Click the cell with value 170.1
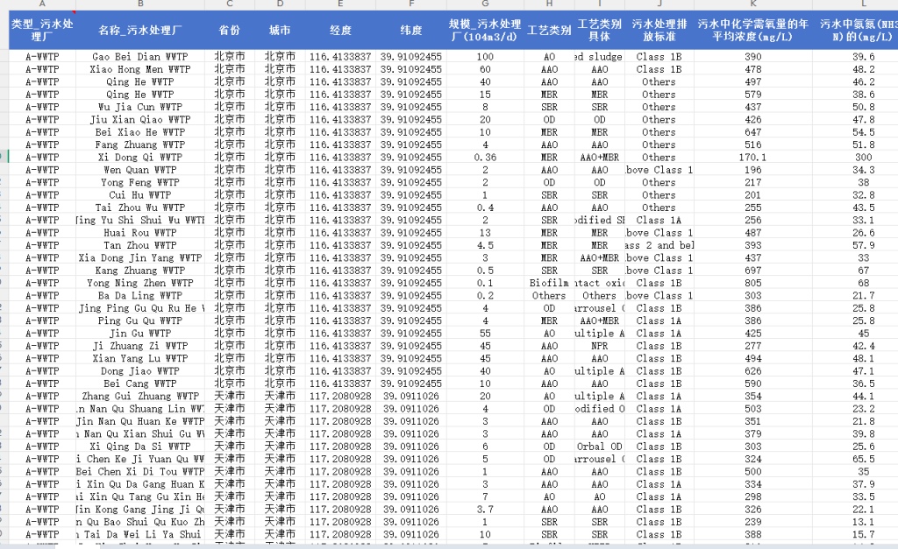The image size is (898, 549). (x=752, y=157)
